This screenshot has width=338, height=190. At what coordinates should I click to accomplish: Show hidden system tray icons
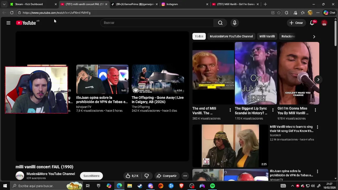(x=292, y=186)
